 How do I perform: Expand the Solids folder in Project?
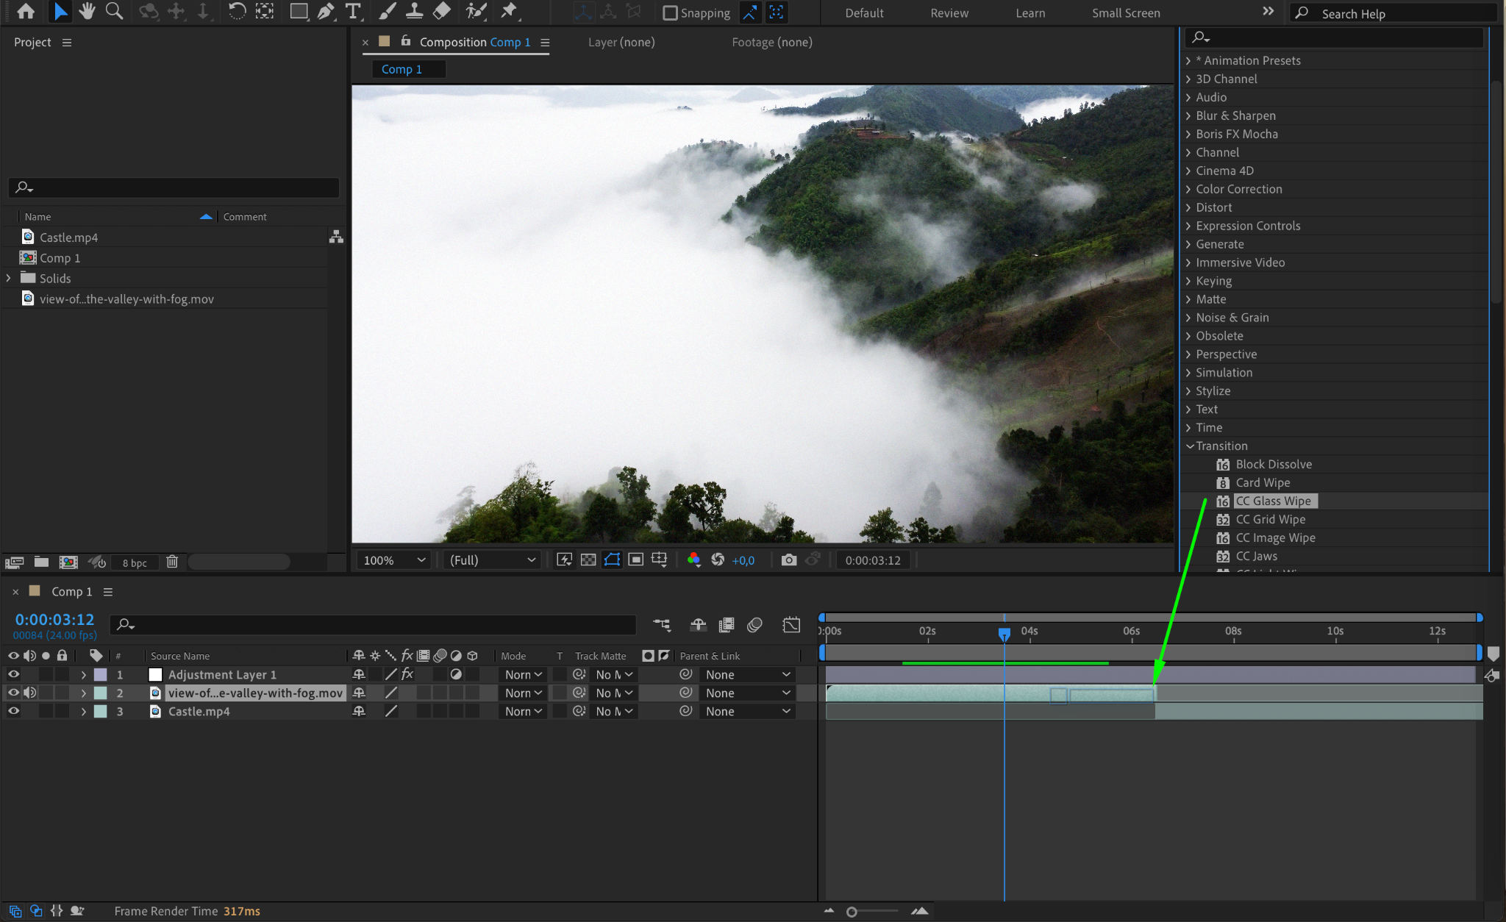point(9,278)
